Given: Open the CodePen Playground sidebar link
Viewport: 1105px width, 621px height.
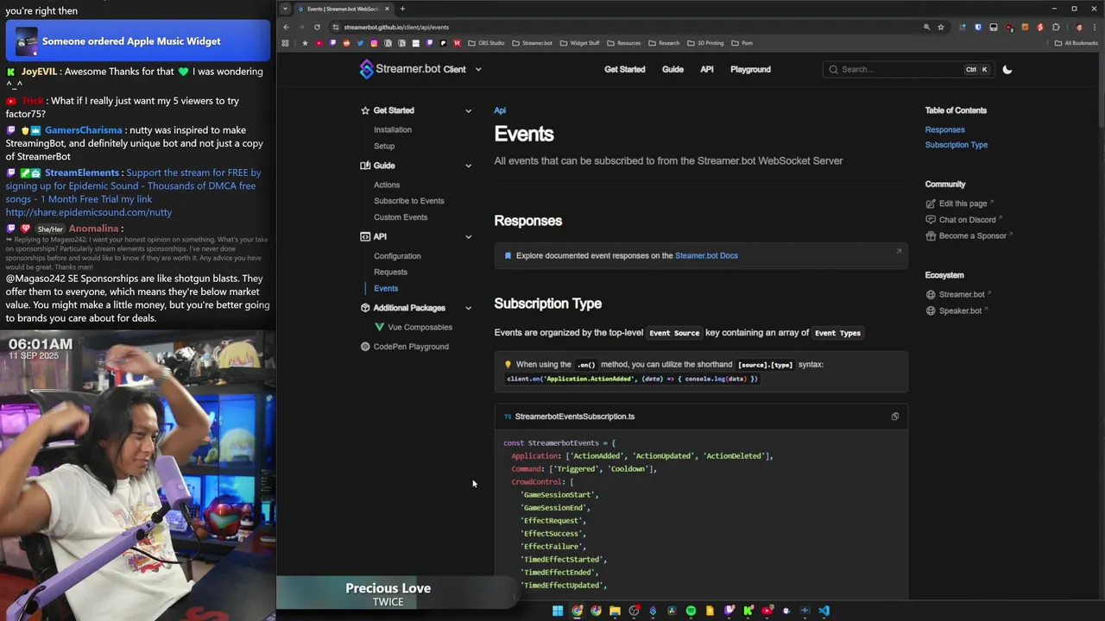Looking at the screenshot, I should tap(411, 347).
